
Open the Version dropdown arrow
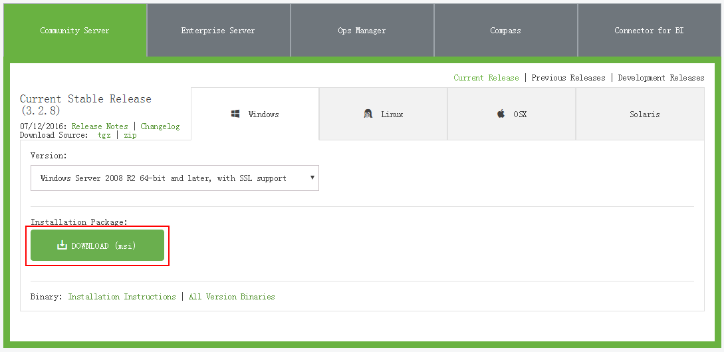[x=312, y=178]
